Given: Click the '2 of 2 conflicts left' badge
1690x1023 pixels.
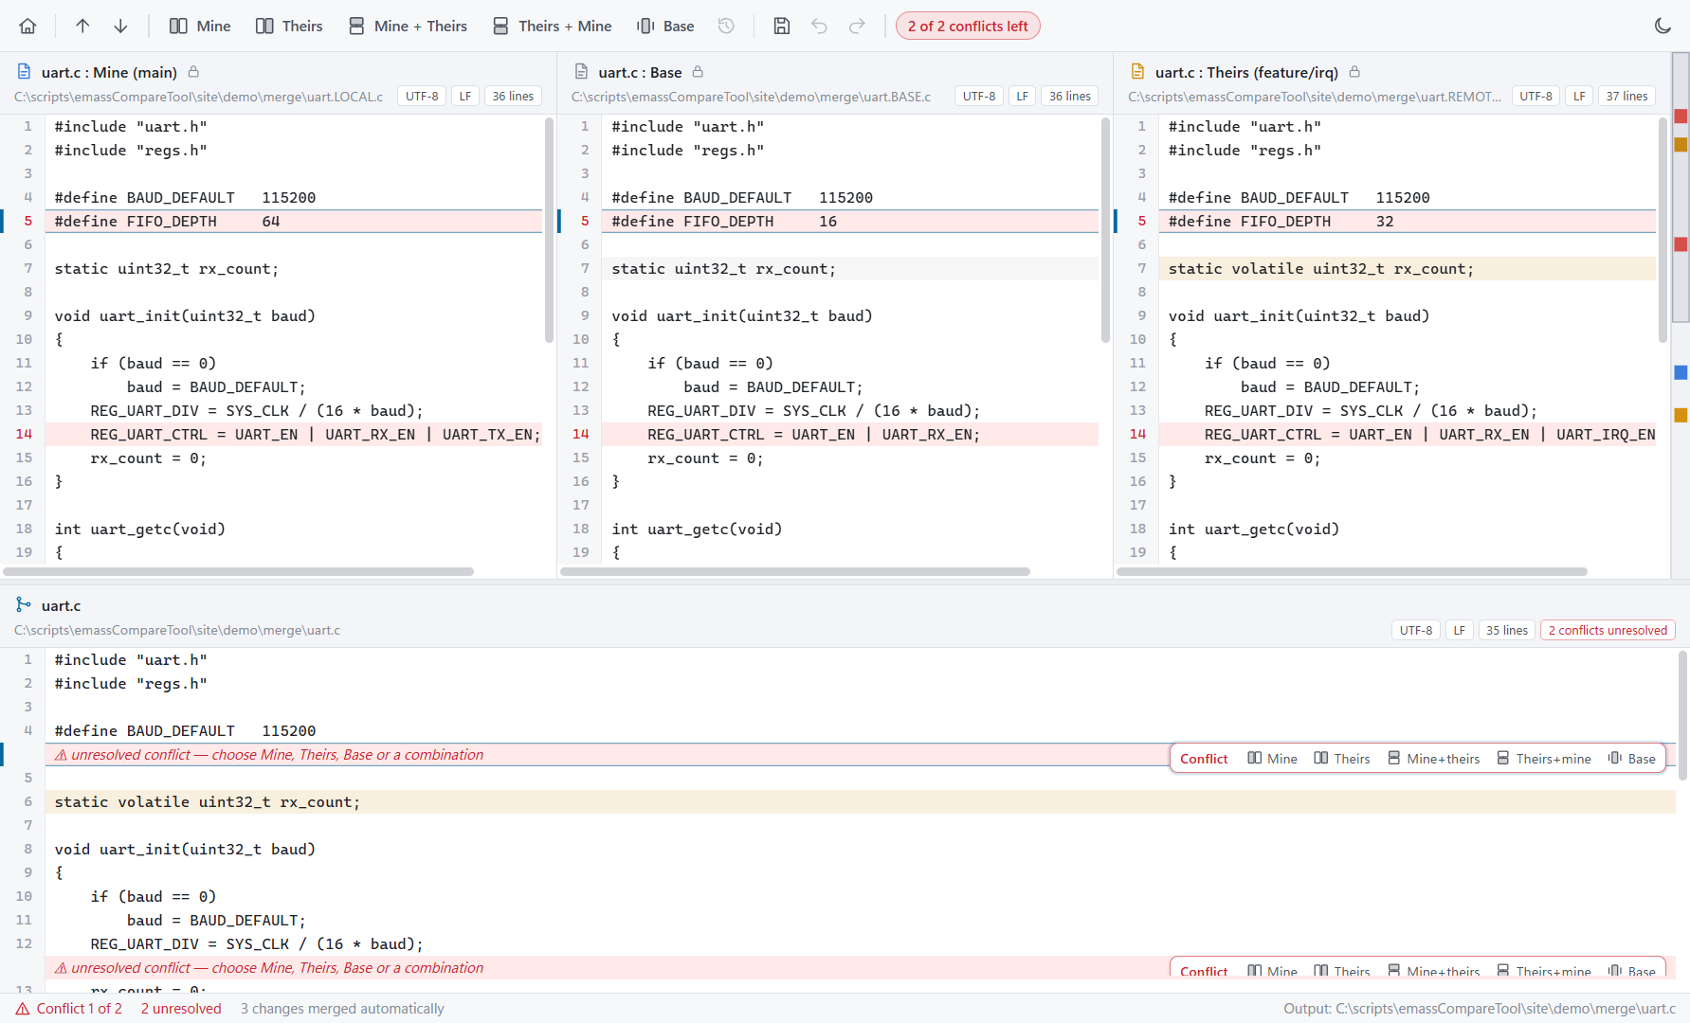Looking at the screenshot, I should pos(968,26).
